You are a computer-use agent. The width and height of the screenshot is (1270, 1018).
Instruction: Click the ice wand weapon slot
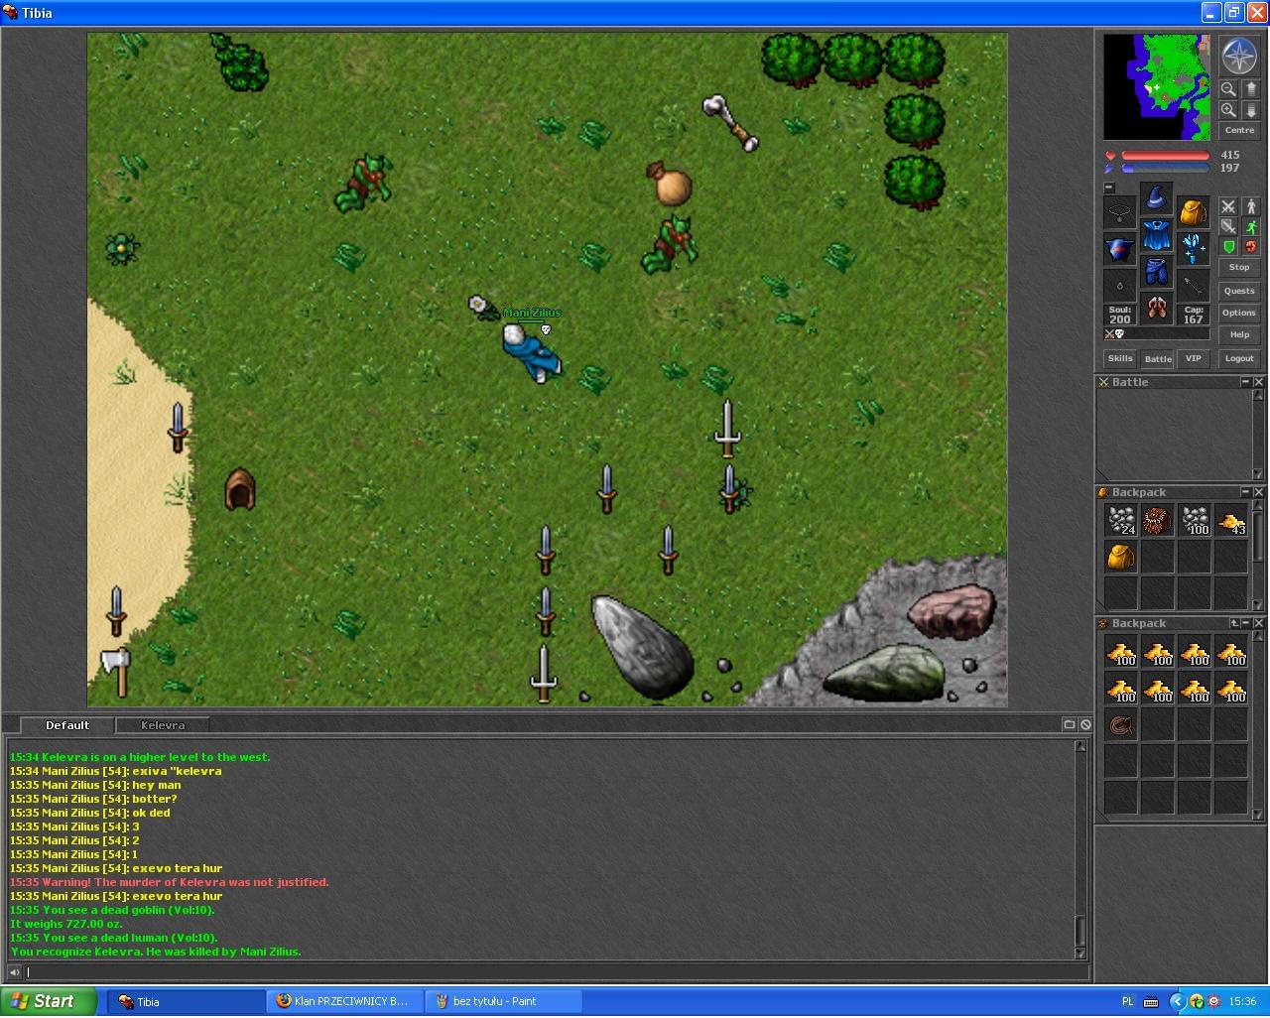1193,249
